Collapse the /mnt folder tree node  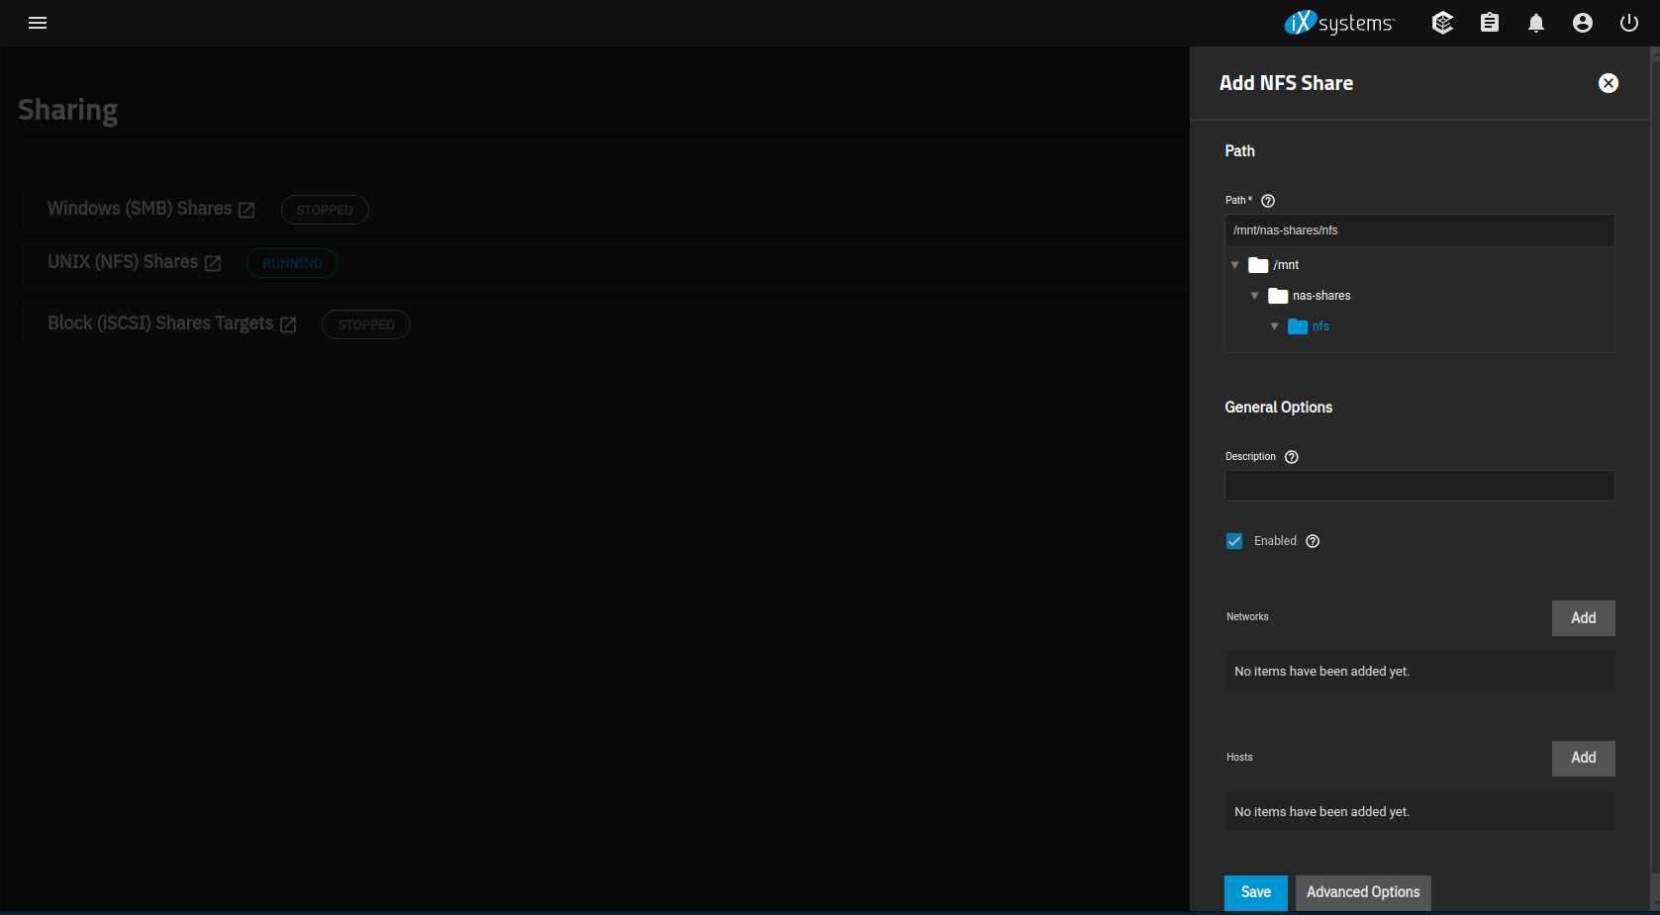pos(1234,265)
